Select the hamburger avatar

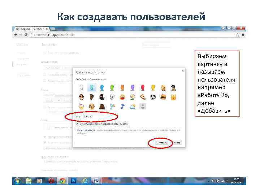tap(163, 97)
